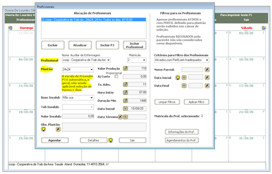The image size is (272, 174).
Task: Click the Incluir PJ button
Action: tap(107, 45)
